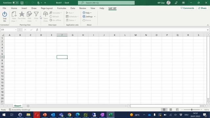Click the zoom out minus button
Image resolution: width=210 pixels, height=118 pixels.
click(182, 110)
